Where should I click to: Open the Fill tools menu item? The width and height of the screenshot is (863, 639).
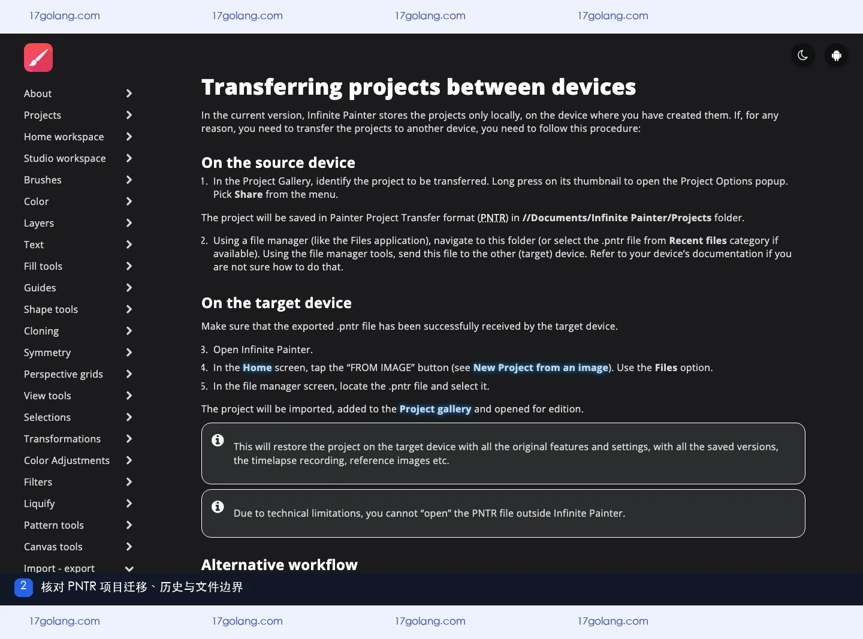(43, 266)
